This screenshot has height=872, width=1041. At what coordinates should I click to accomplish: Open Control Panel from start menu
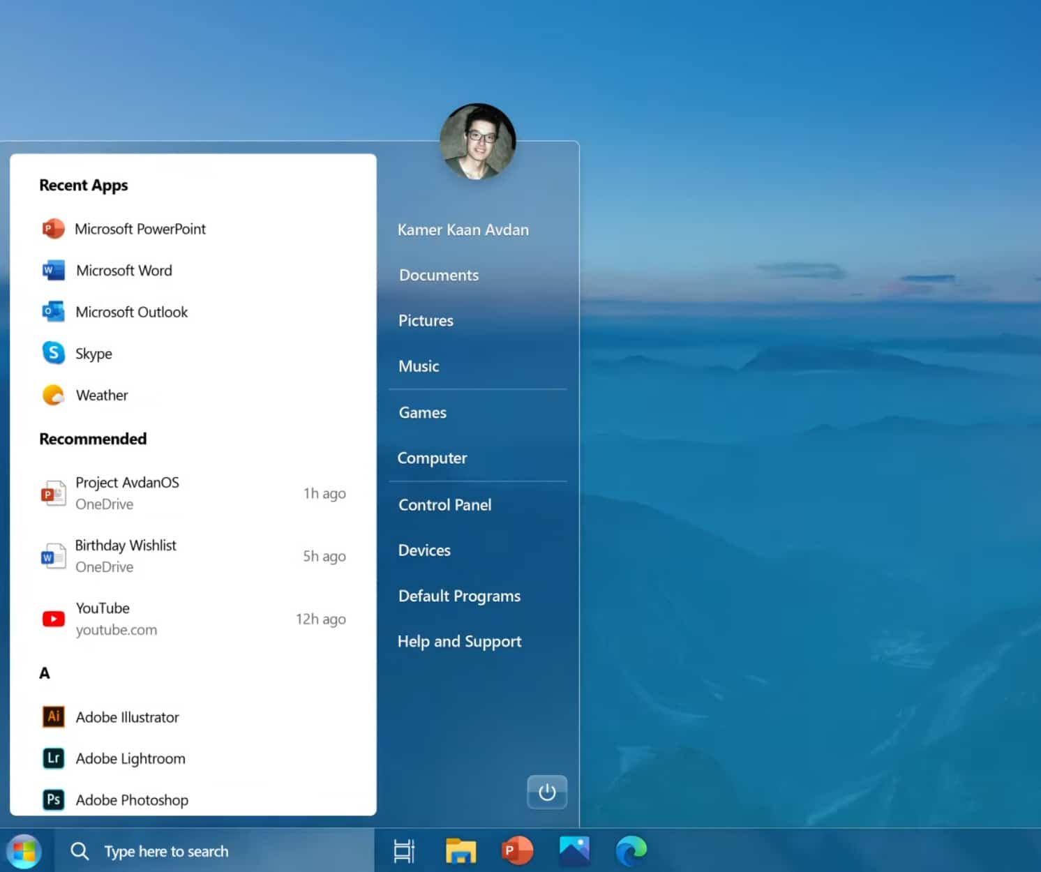[x=444, y=504]
